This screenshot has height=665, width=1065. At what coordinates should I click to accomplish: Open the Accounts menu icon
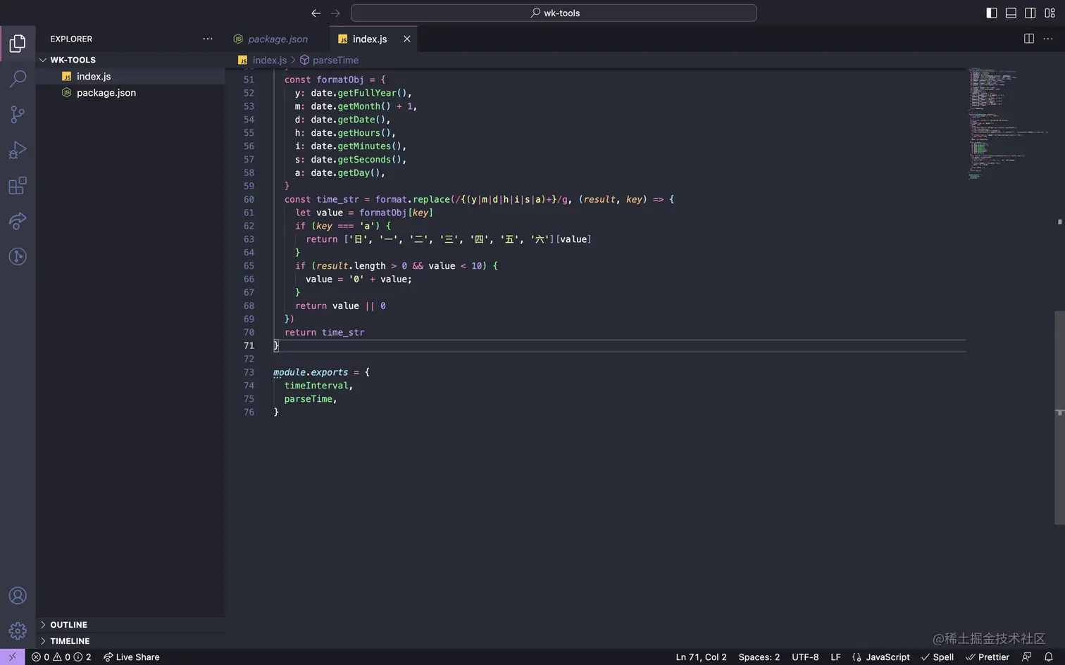[18, 595]
